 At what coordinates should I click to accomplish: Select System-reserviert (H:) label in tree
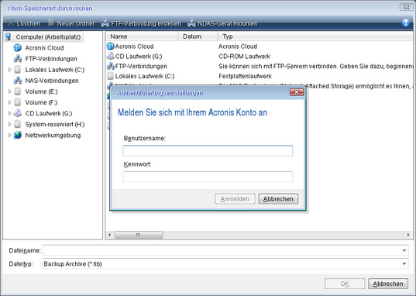coord(55,124)
